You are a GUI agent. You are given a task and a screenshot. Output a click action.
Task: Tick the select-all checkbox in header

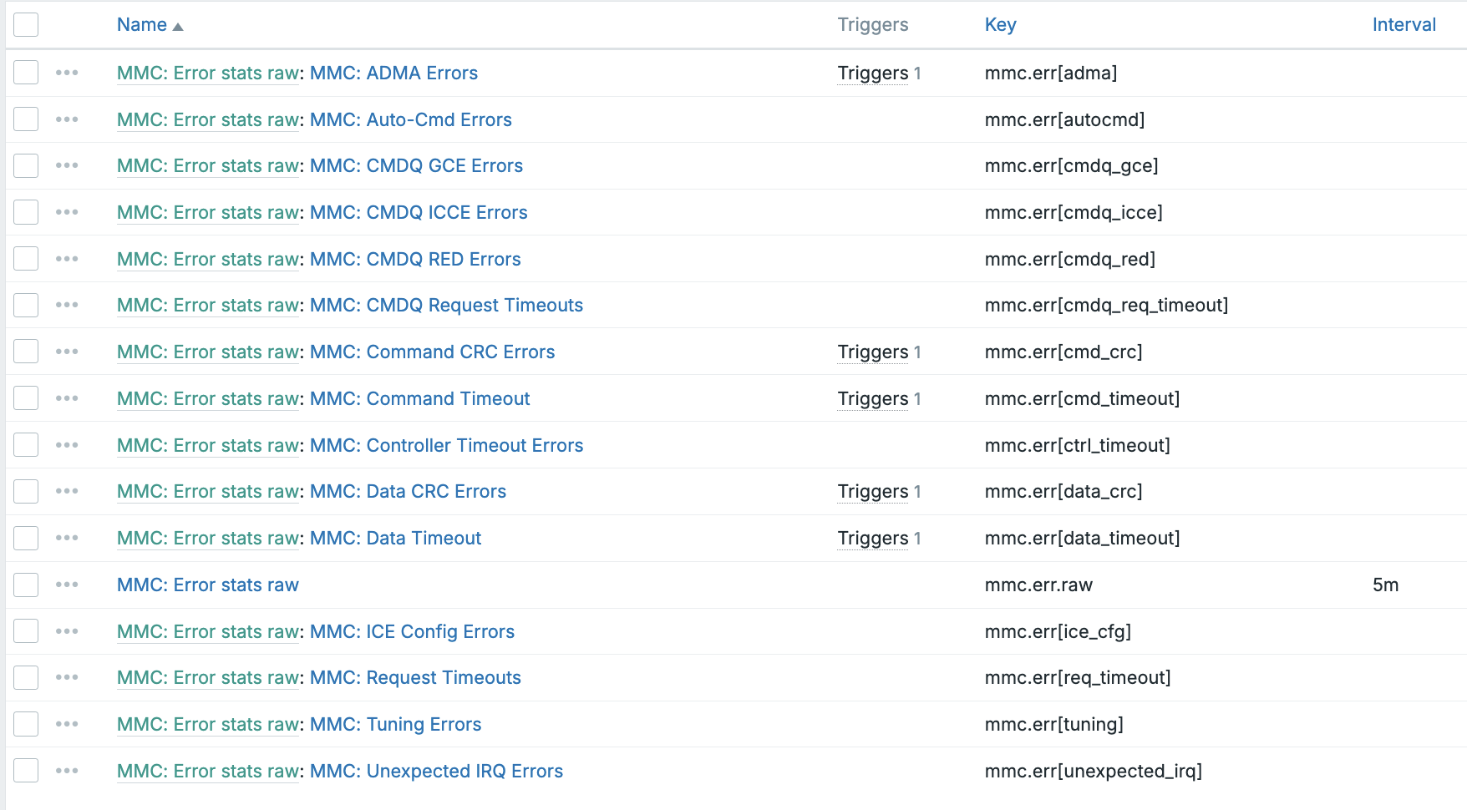[x=26, y=25]
